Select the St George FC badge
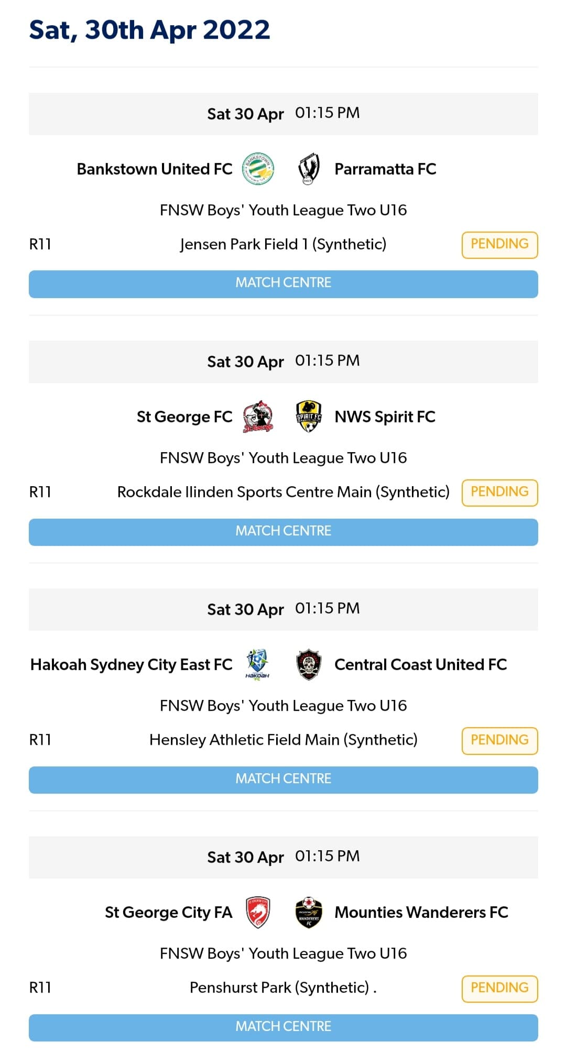 tap(258, 416)
